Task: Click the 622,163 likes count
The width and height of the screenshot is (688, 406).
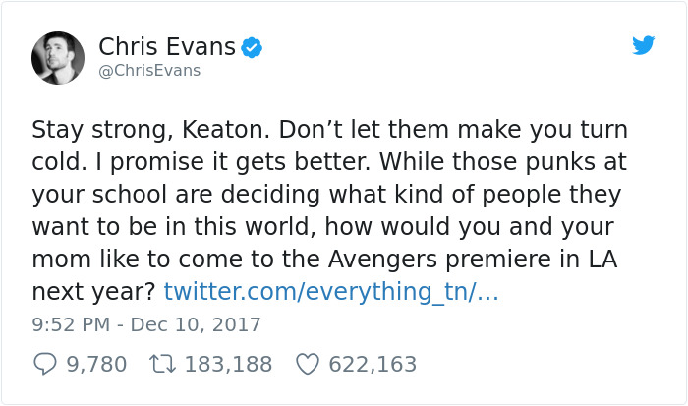Action: tap(373, 364)
